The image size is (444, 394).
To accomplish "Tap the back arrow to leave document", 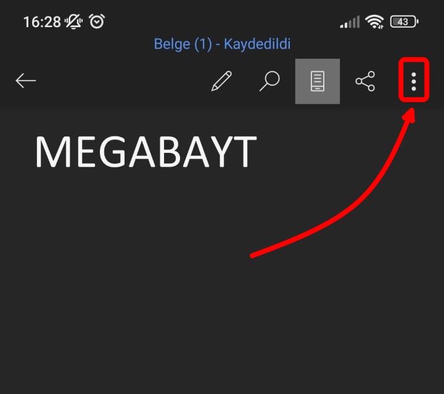I will (25, 81).
